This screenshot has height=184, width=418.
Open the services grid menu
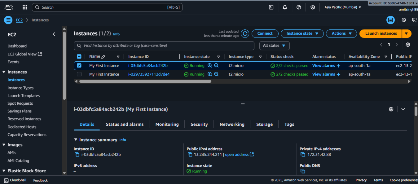tap(25, 7)
